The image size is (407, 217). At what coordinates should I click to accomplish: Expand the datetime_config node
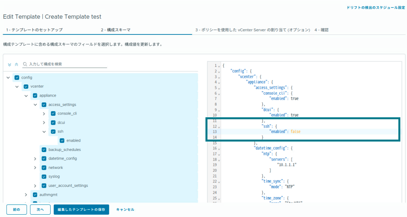pyautogui.click(x=35, y=159)
